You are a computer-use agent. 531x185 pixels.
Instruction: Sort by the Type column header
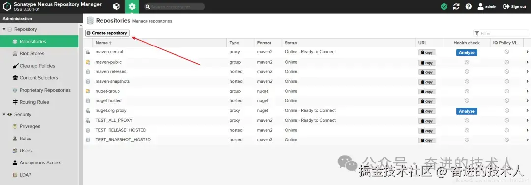[240, 43]
